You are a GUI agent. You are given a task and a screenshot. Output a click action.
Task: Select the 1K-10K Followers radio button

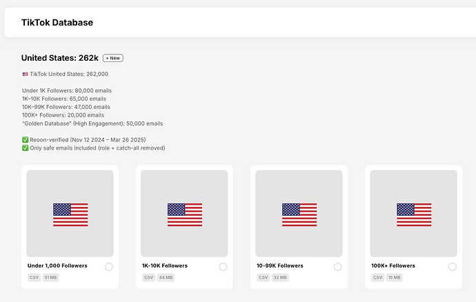point(223,267)
